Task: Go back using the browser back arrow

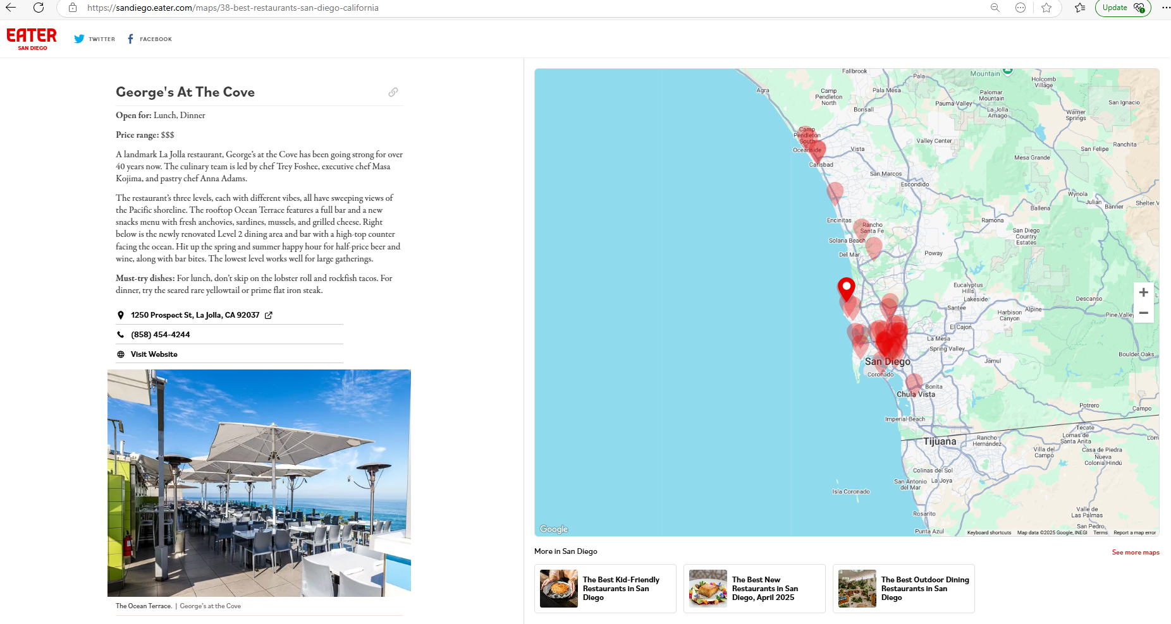Action: [11, 8]
